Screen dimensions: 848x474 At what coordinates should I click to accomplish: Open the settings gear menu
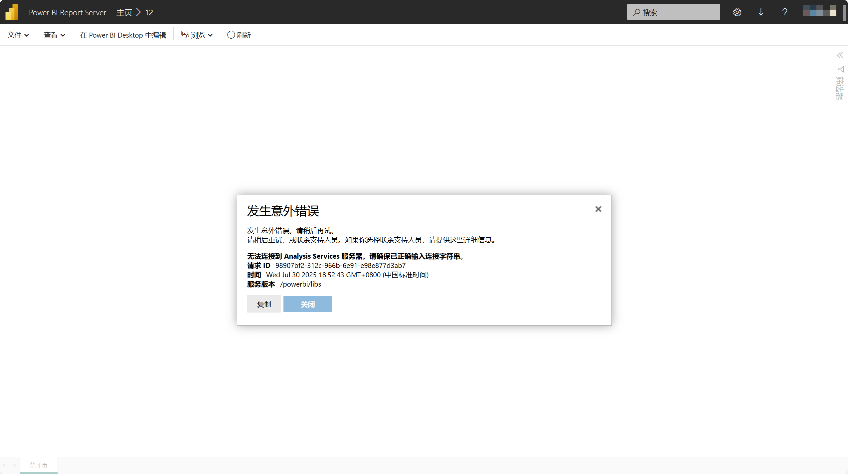tap(737, 12)
